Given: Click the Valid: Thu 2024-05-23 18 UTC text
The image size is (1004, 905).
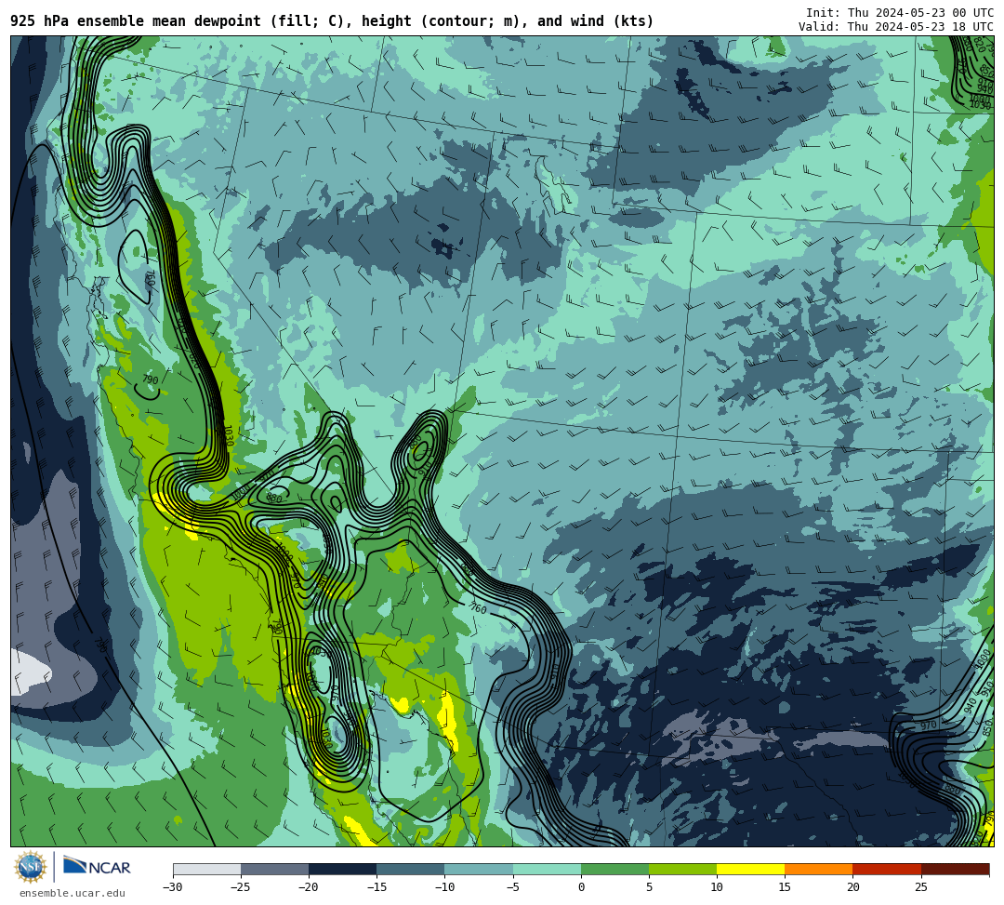Looking at the screenshot, I should 895,27.
